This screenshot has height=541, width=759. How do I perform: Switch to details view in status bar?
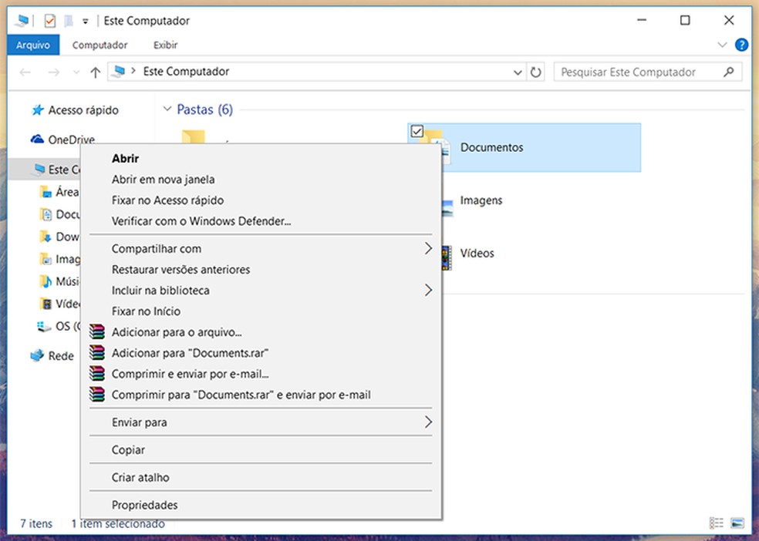click(715, 523)
